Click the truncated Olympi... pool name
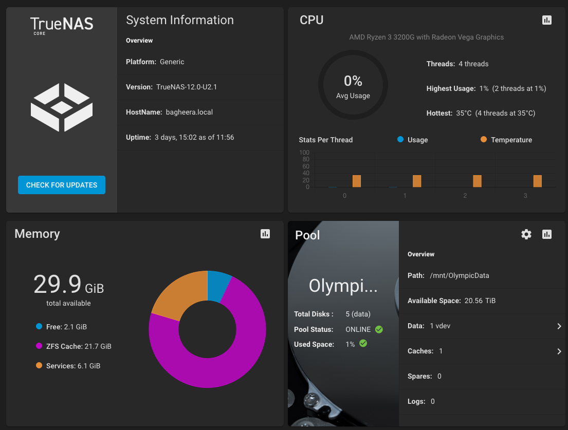Screen dimensions: 568x430 pyautogui.click(x=343, y=286)
